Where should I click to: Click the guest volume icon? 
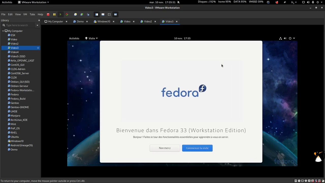click(285, 38)
